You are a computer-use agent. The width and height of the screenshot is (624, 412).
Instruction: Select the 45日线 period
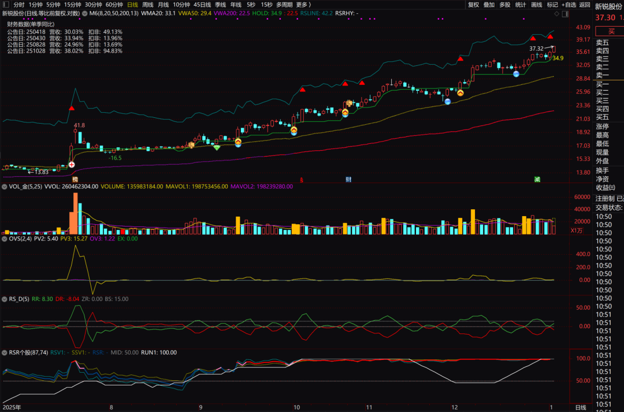point(202,5)
